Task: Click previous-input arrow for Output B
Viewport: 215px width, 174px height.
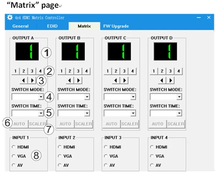Action: (70, 80)
